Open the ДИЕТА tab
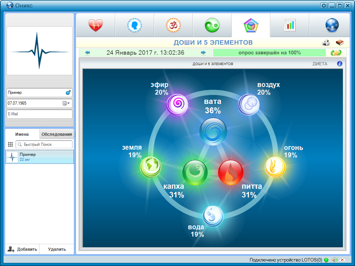This screenshot has height=266, width=355. coord(320,64)
